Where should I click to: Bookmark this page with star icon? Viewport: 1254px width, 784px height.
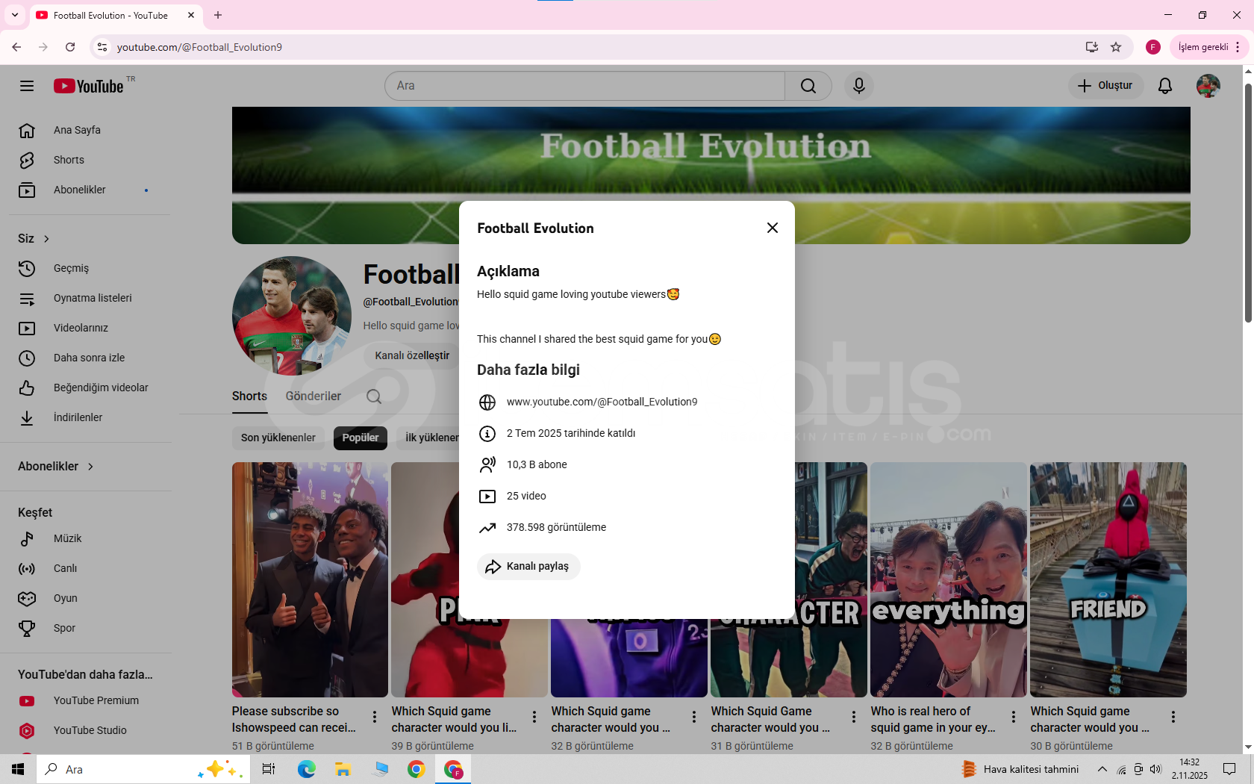click(x=1116, y=47)
